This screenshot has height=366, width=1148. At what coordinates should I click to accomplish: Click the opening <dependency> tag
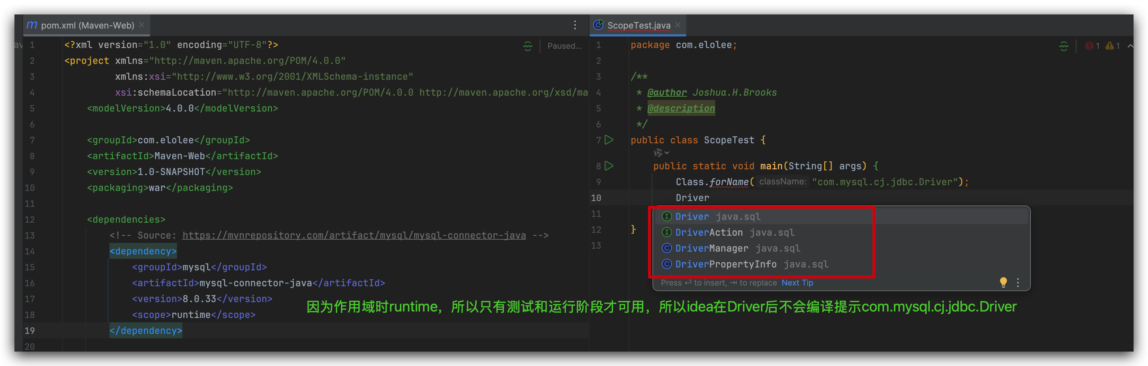pos(143,251)
